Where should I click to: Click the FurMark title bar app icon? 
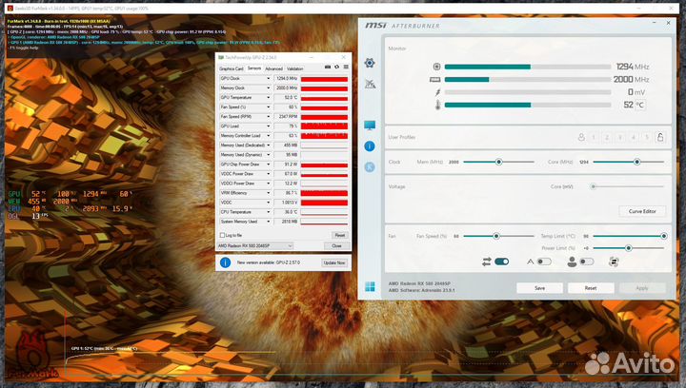[x=10, y=9]
